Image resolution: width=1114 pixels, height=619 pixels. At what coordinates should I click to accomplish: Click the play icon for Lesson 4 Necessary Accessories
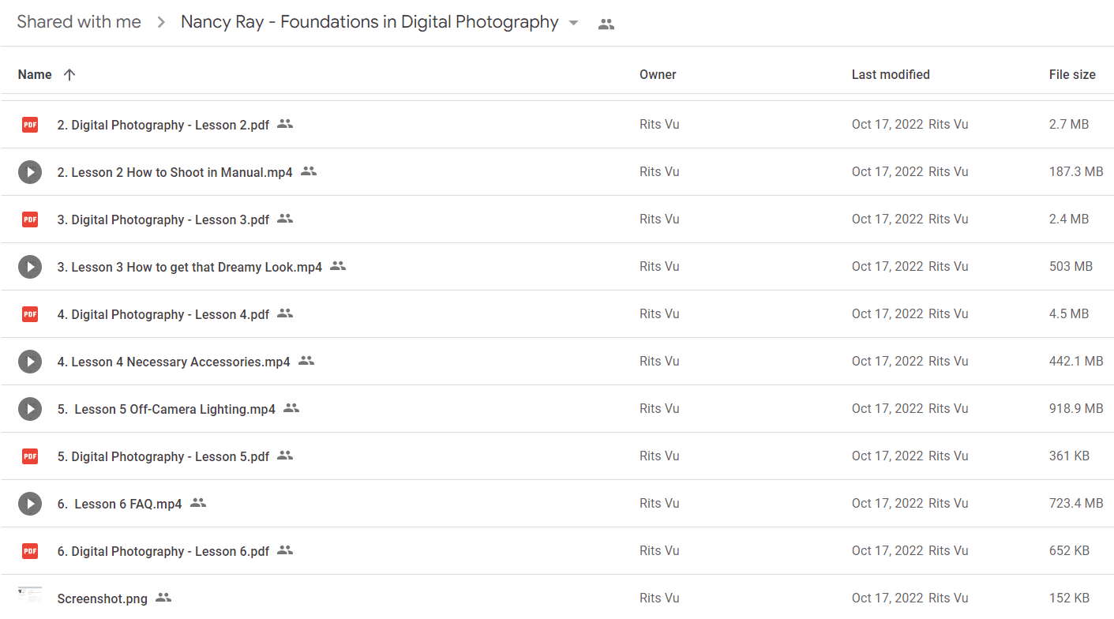(x=30, y=362)
